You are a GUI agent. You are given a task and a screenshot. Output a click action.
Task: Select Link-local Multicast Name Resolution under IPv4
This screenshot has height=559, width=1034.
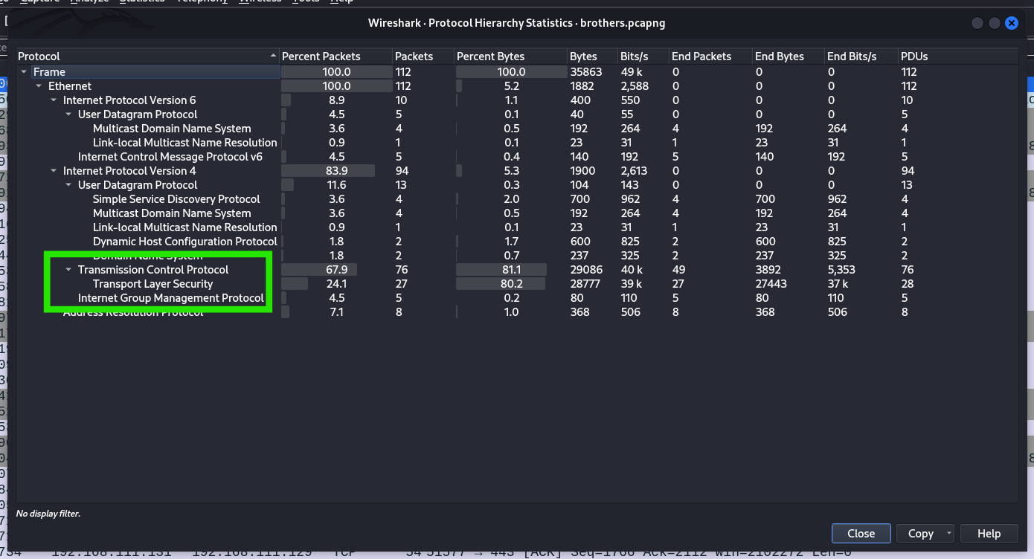[184, 227]
